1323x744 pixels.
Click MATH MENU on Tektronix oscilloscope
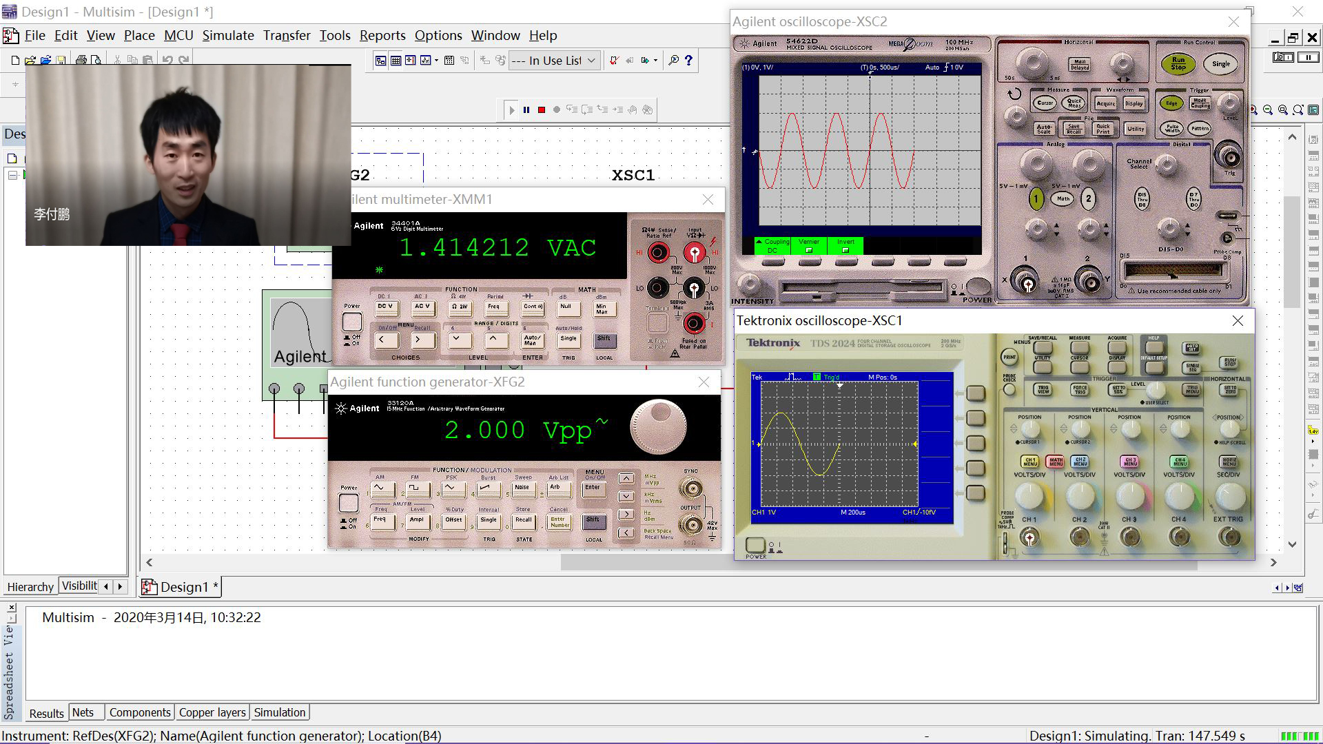pyautogui.click(x=1055, y=462)
